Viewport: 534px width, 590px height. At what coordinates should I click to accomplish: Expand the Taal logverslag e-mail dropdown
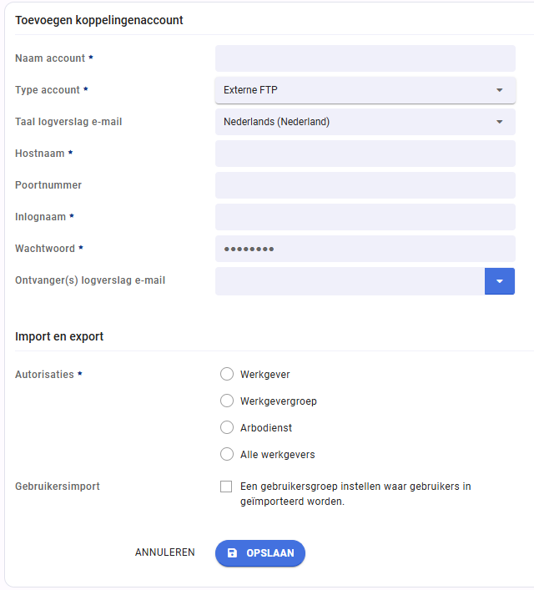click(365, 122)
